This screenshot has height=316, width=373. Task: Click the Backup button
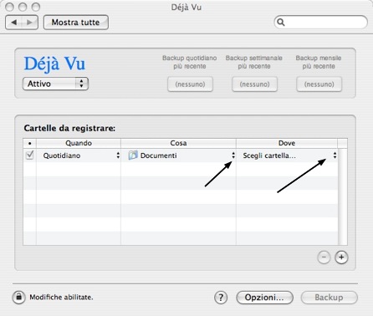coord(329,298)
